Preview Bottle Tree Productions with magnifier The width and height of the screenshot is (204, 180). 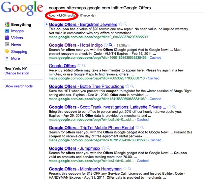(x=132, y=86)
